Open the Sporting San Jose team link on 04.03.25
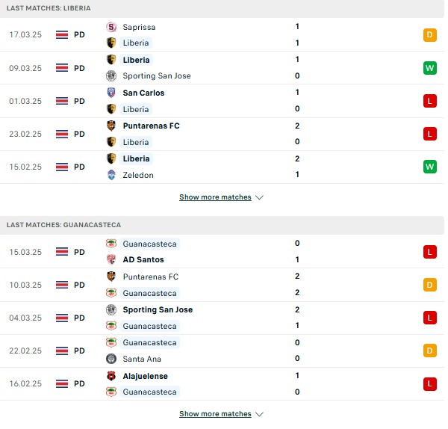Screen dimensions: 448x429 click(158, 309)
